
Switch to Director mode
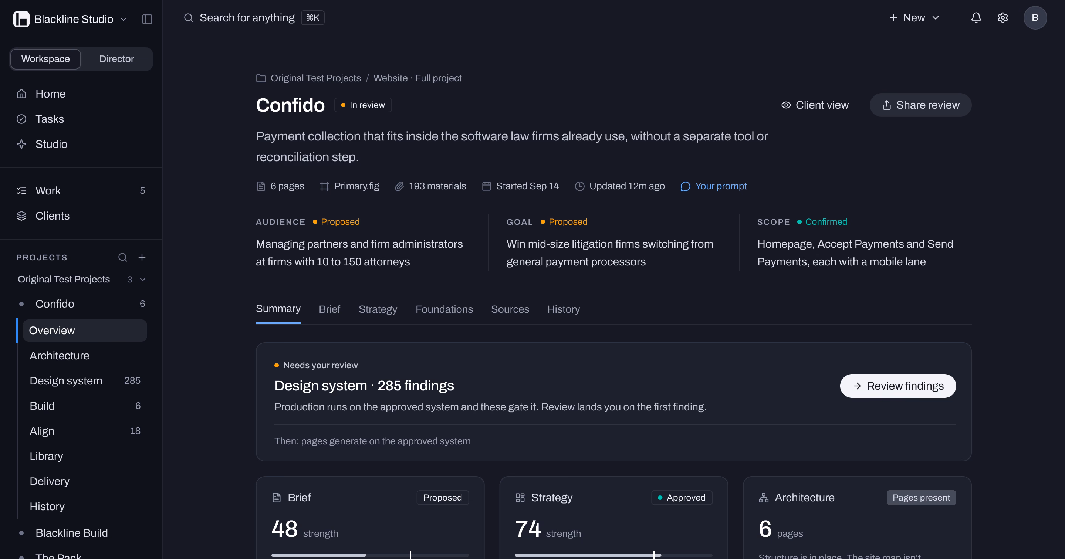point(116,59)
